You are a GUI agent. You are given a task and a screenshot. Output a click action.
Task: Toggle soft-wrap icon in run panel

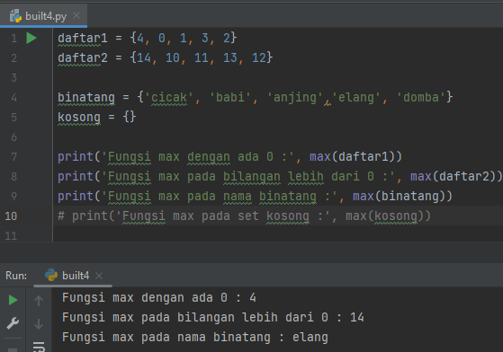click(x=39, y=347)
